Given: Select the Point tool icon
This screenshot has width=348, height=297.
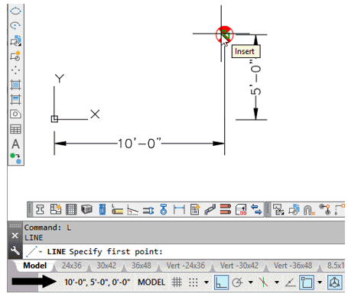Looking at the screenshot, I should (x=15, y=70).
